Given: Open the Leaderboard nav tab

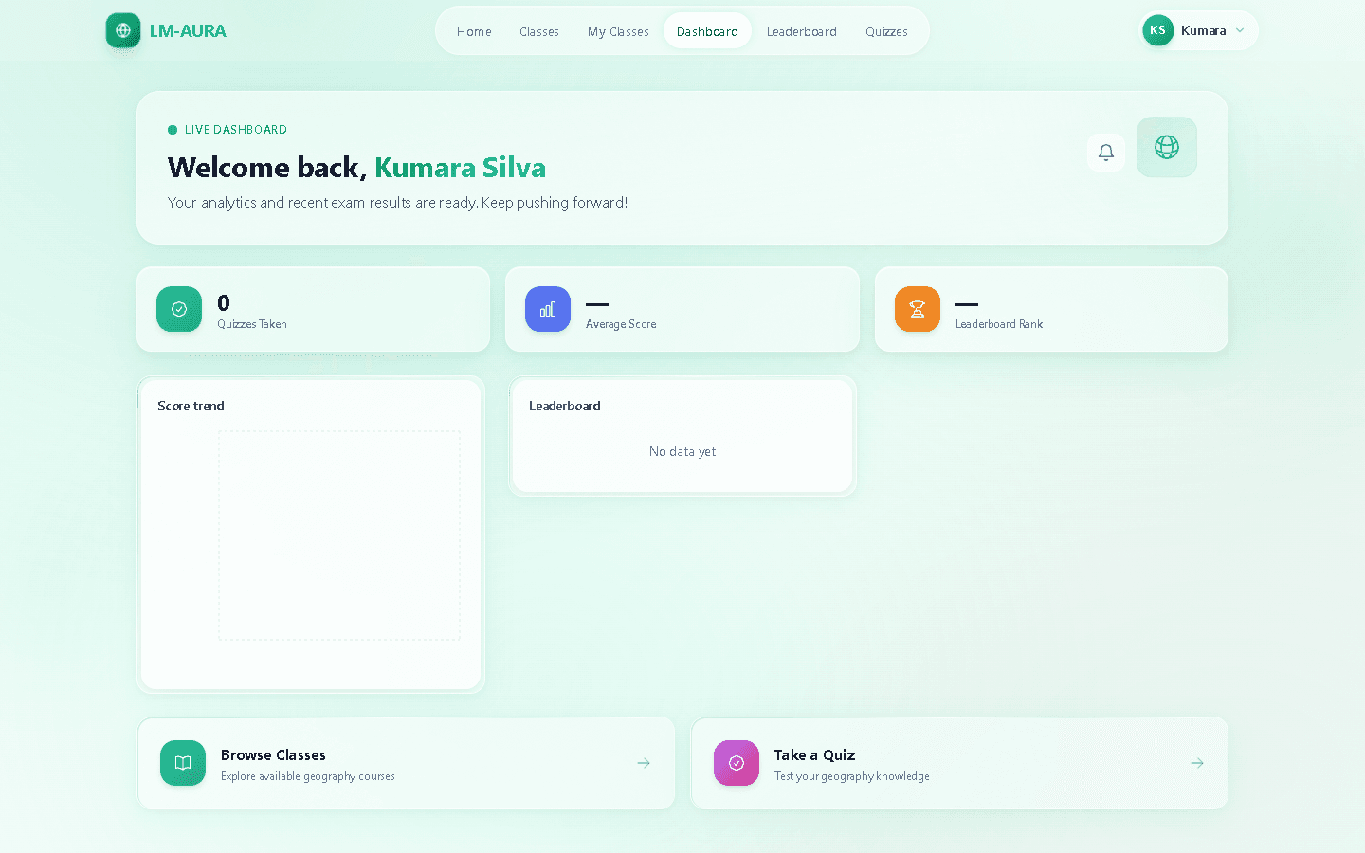Looking at the screenshot, I should pos(802,31).
